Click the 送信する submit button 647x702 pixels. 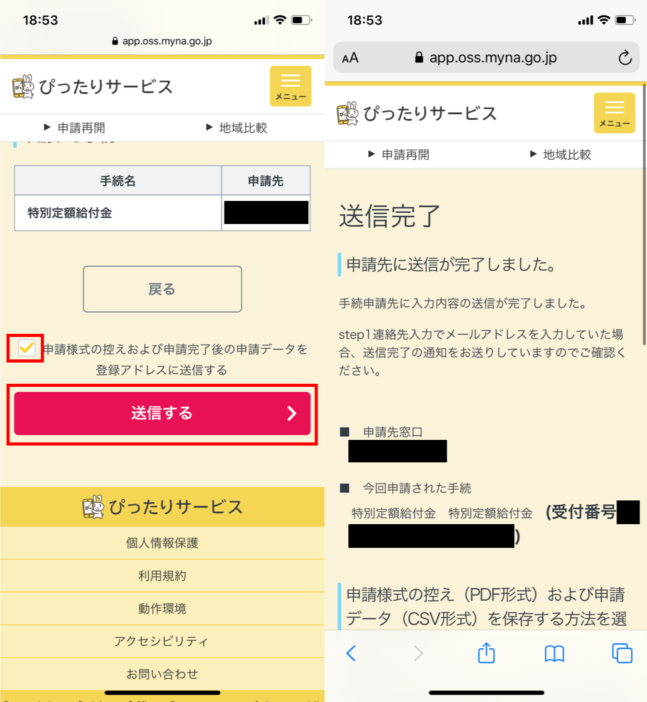click(x=162, y=413)
